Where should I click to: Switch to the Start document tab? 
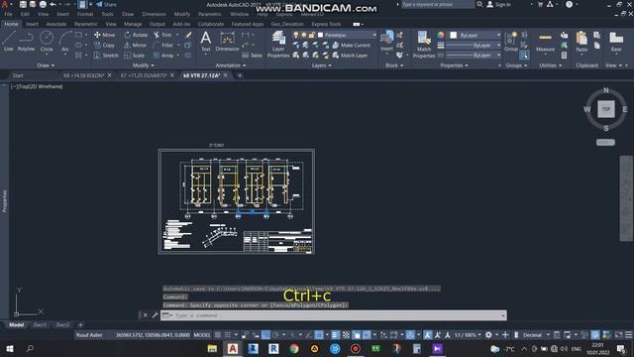18,75
